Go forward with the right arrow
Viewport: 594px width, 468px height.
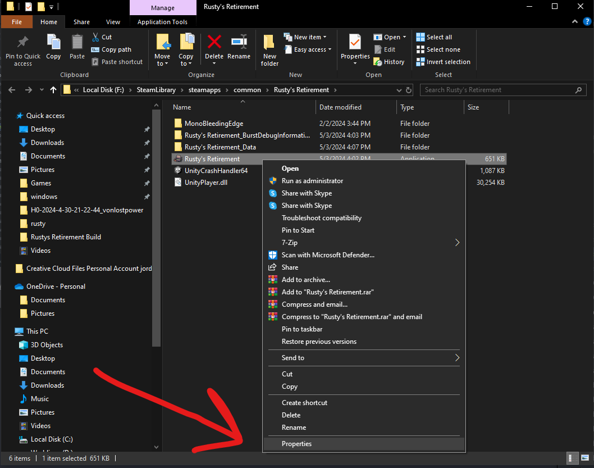click(29, 90)
